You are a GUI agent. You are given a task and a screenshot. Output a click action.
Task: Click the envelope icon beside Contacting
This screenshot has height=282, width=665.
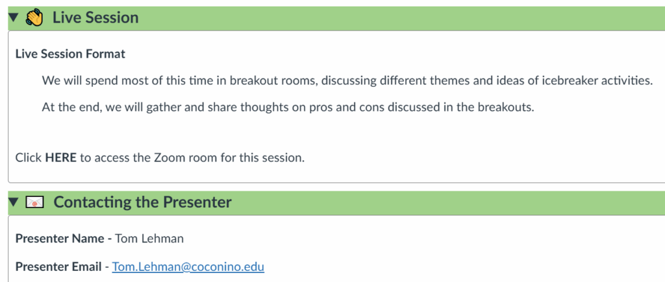click(x=35, y=202)
